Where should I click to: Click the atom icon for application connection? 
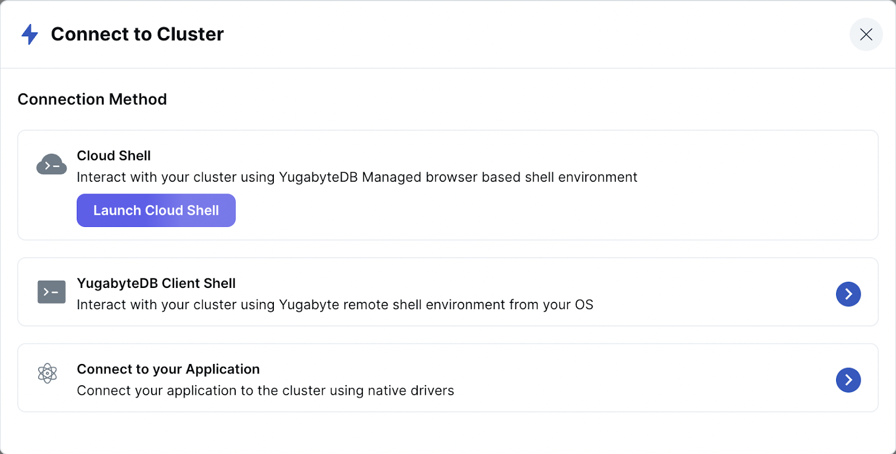(x=48, y=373)
